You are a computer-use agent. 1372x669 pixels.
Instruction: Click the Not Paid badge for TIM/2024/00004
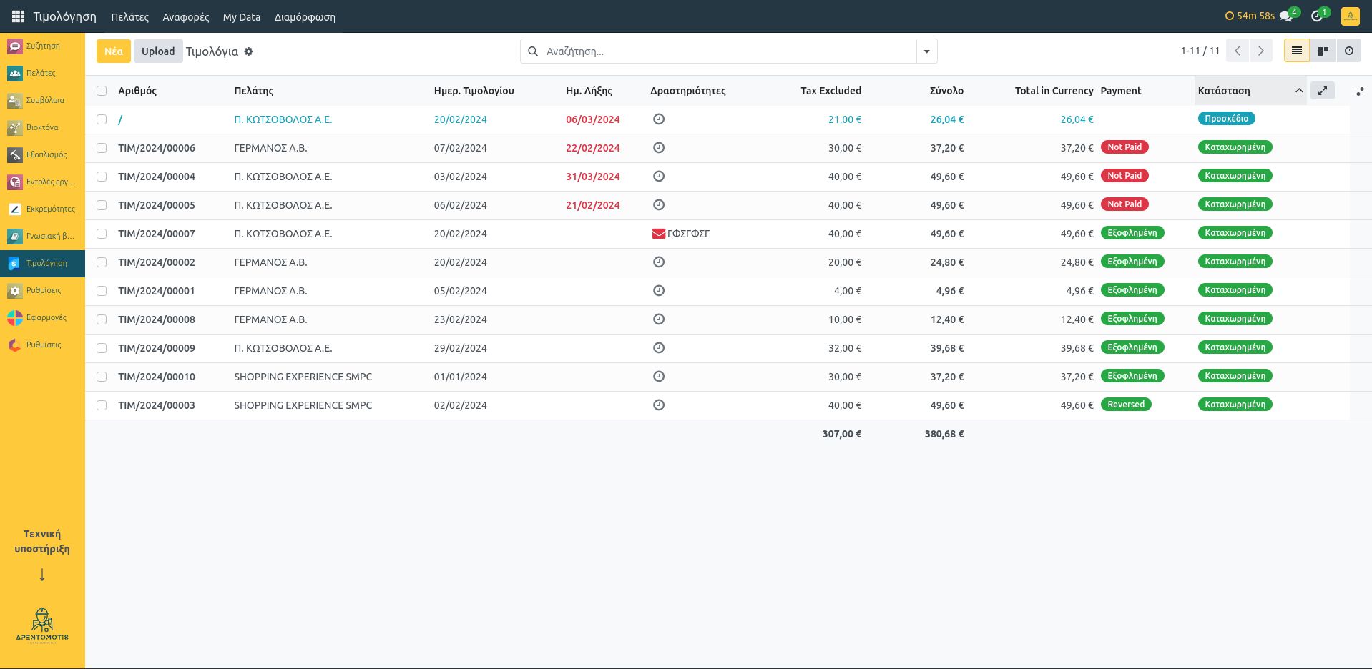click(x=1124, y=176)
